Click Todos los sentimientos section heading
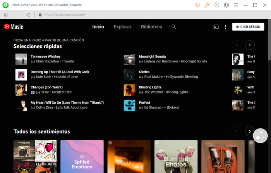This screenshot has height=173, width=271. [42, 131]
